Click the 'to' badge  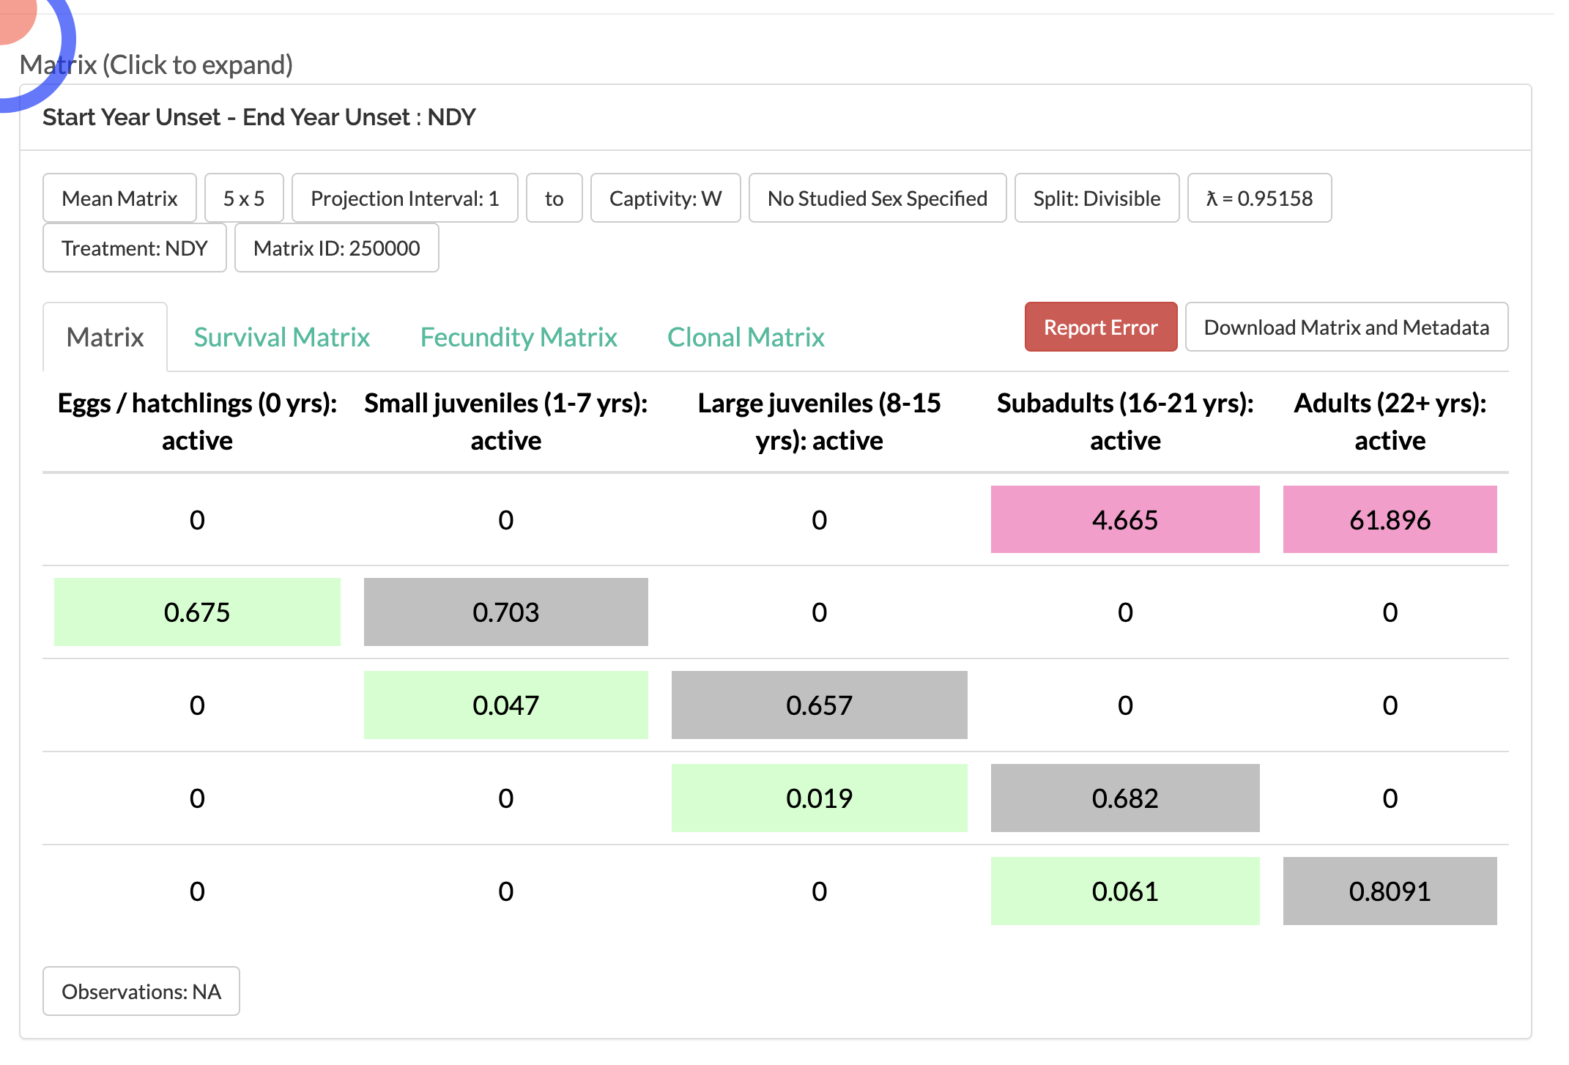coord(554,198)
